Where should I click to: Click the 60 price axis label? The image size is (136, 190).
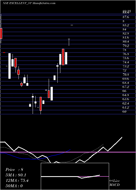[x=124, y=112]
